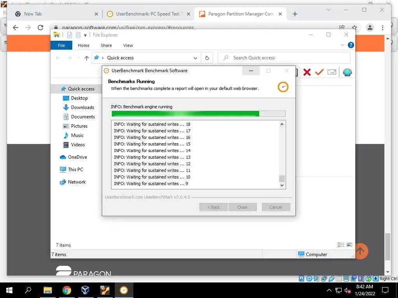The height and width of the screenshot is (298, 398).
Task: Bookmark this page with the star icon
Action: 354,28
